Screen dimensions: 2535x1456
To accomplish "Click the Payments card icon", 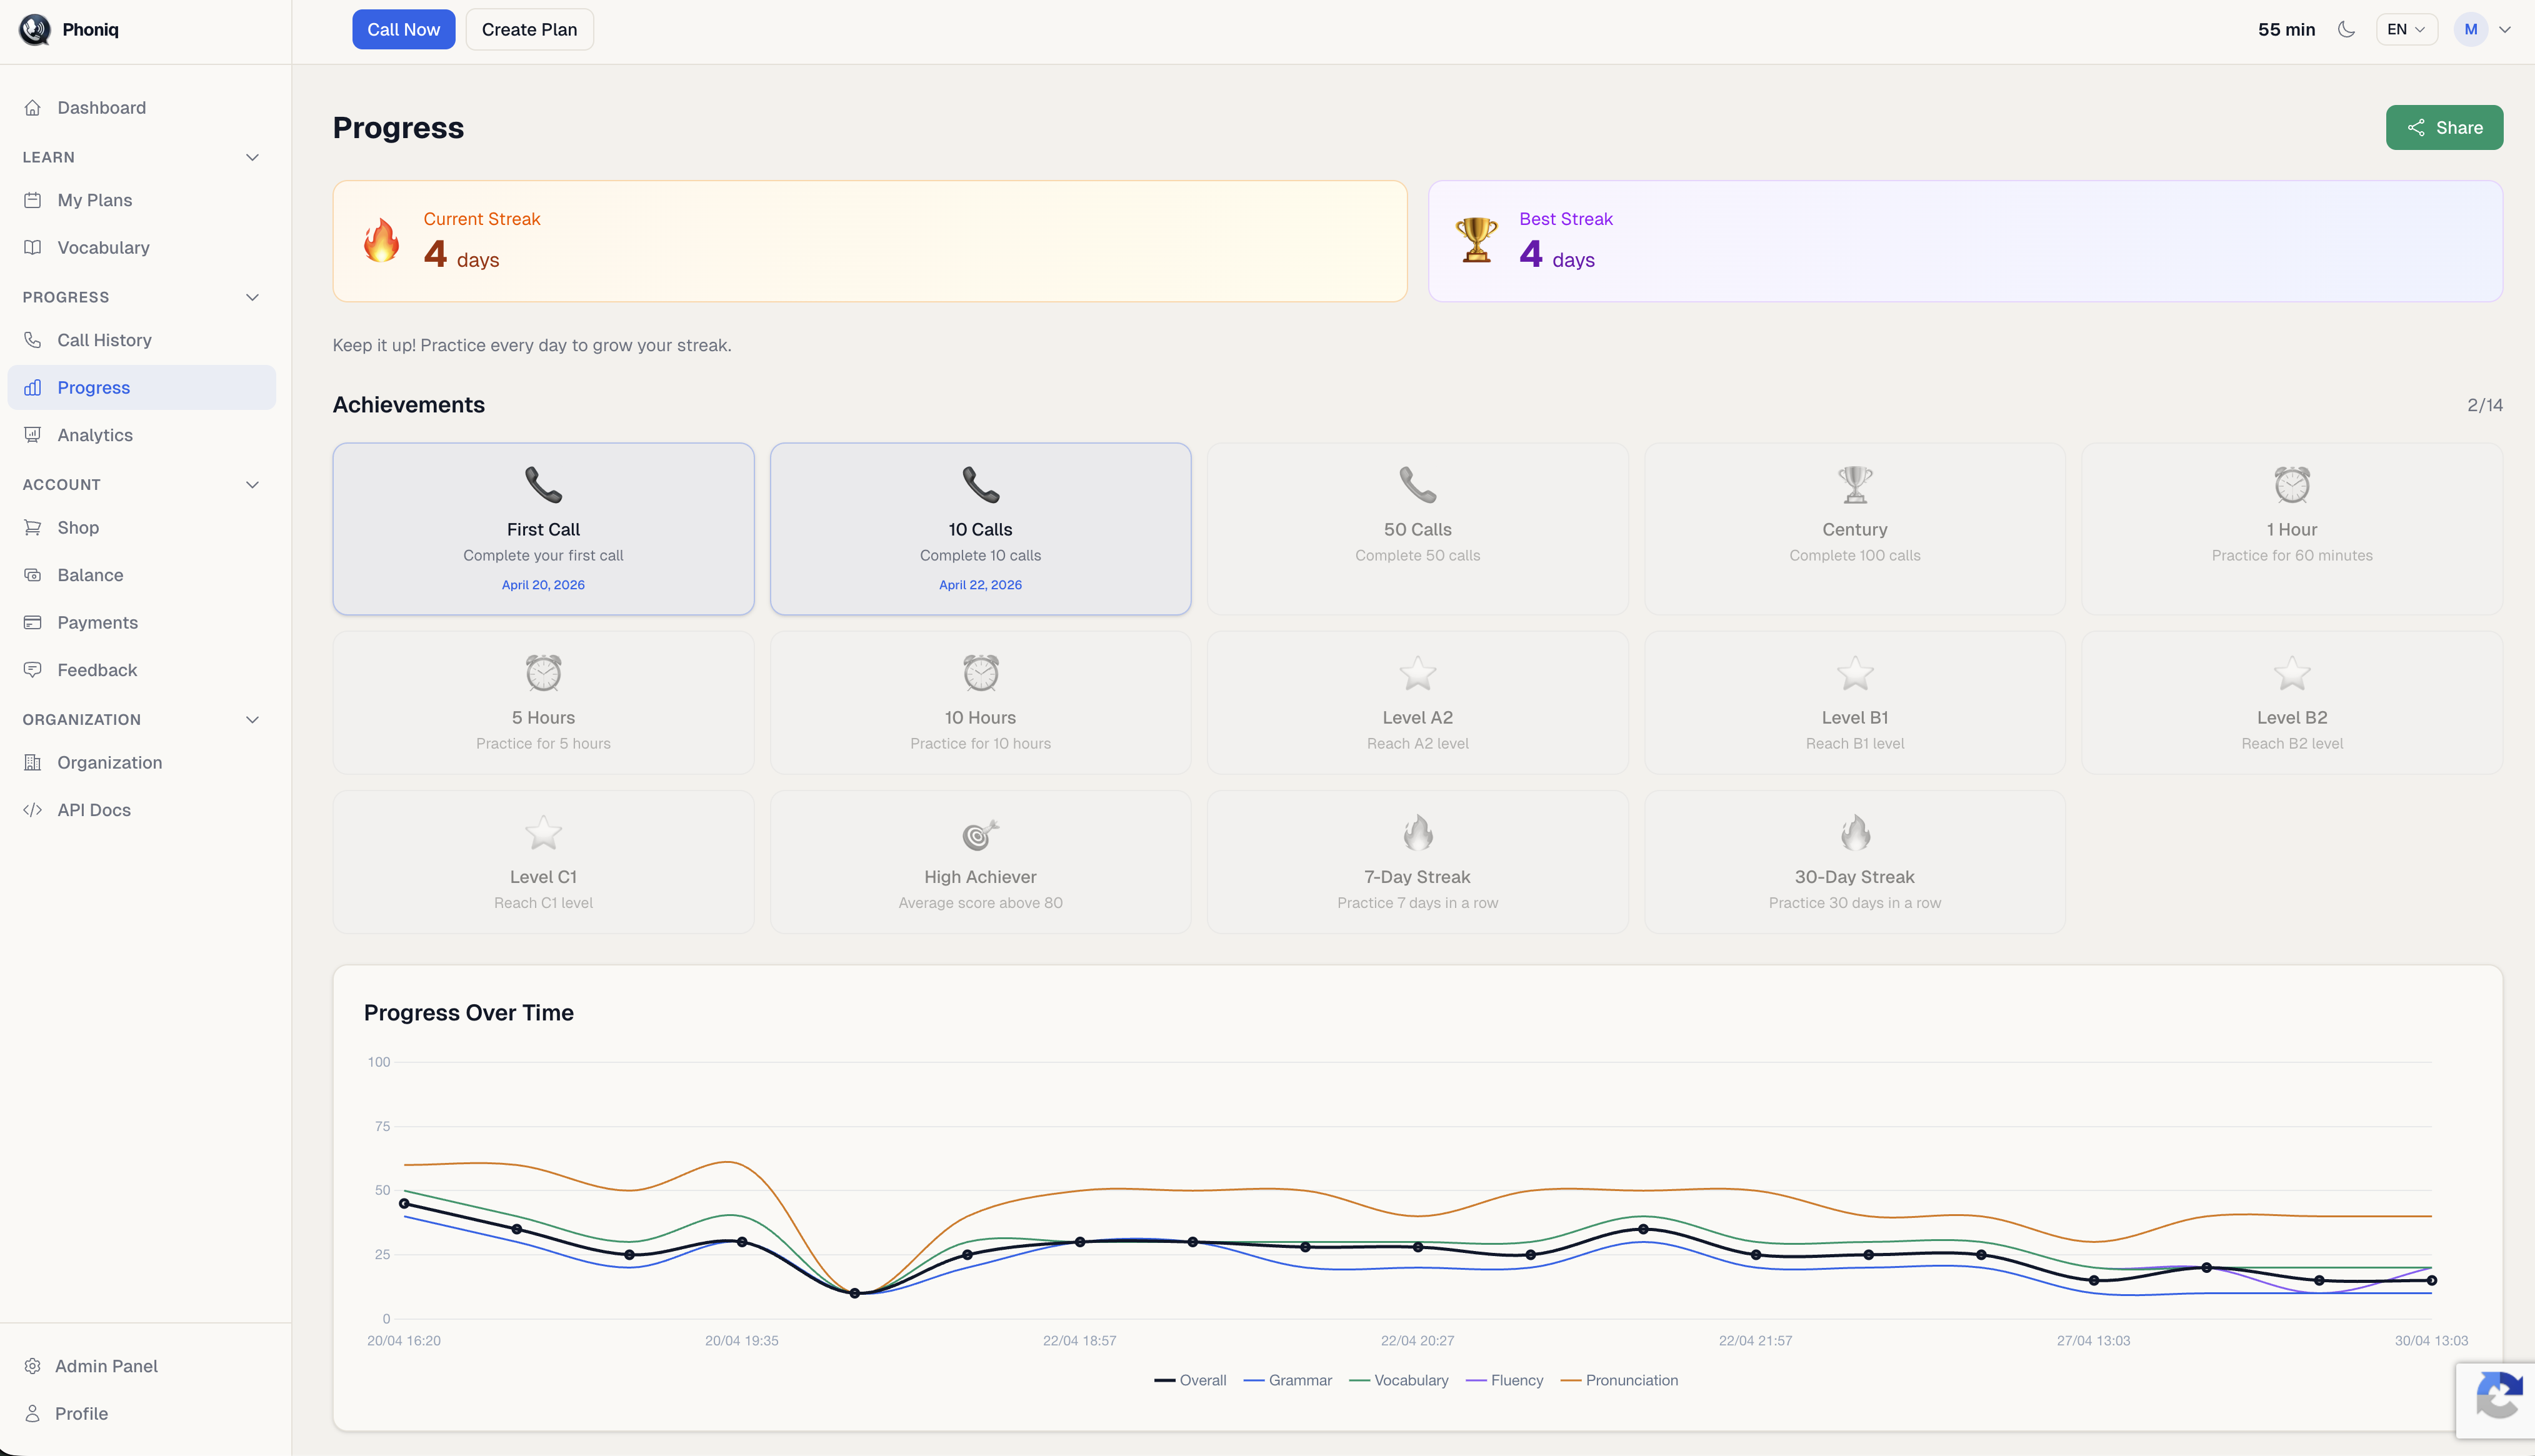I will point(33,622).
